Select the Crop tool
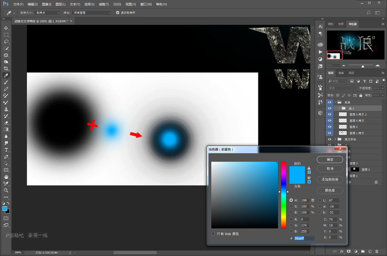Viewport: 387px width, 256px height. pyautogui.click(x=6, y=69)
